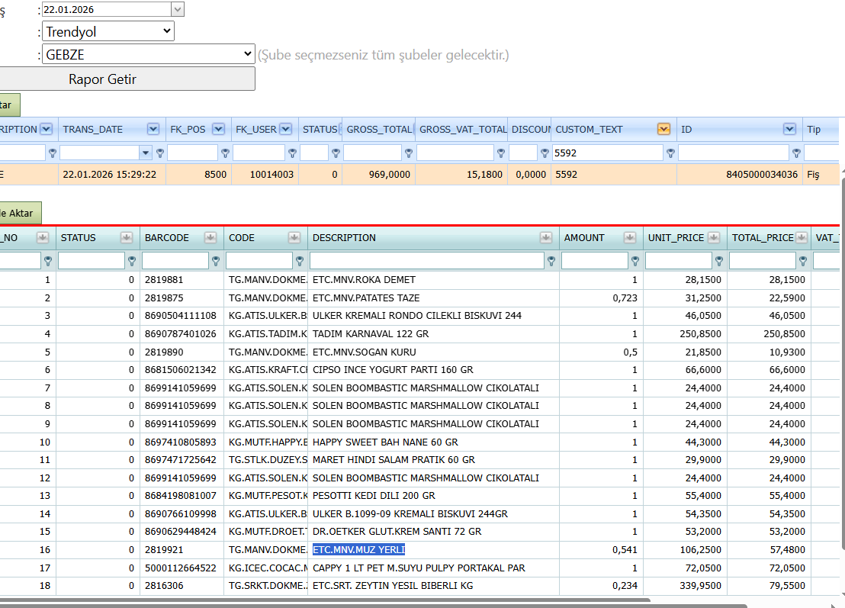
Task: Click filter icon under top grid ID column
Action: (796, 153)
